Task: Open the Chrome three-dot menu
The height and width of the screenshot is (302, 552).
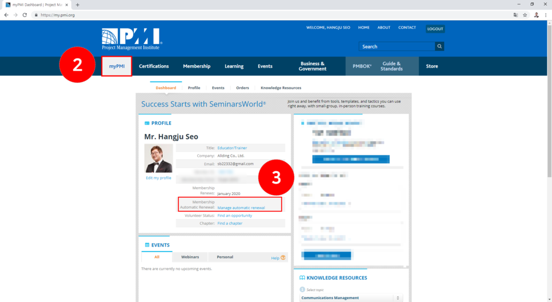Action: pos(546,15)
